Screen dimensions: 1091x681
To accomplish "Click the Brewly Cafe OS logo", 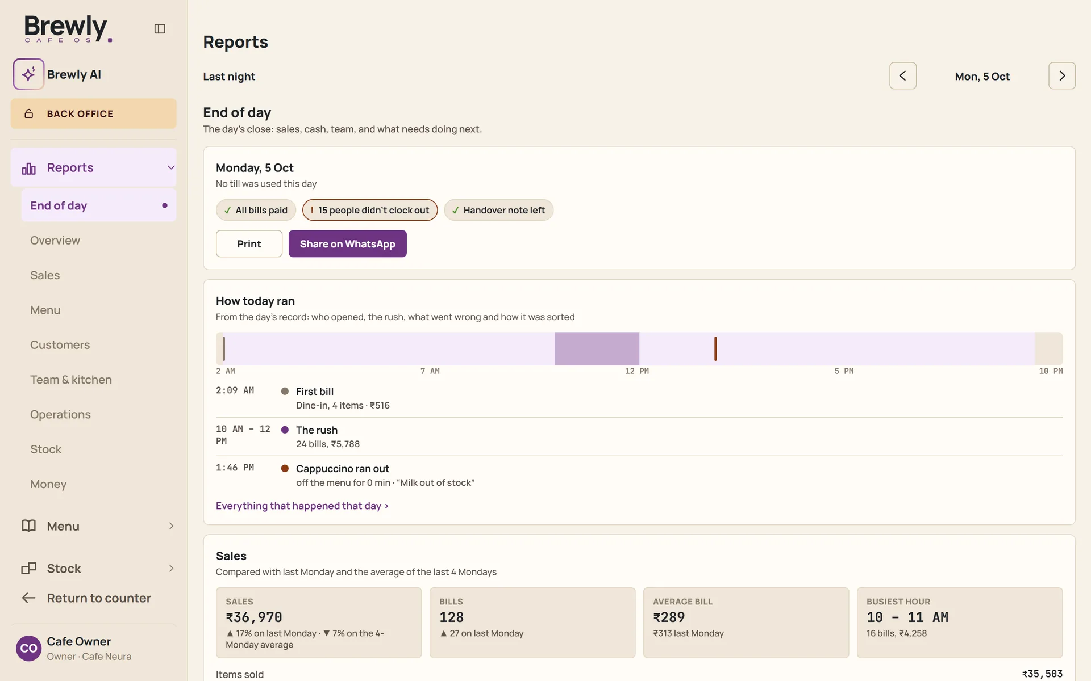I will (68, 28).
